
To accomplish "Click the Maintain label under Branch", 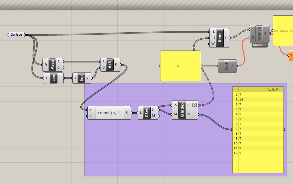I will [260, 45].
